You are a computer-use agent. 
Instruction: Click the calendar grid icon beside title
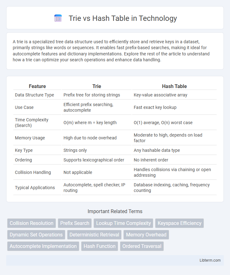(58, 18)
